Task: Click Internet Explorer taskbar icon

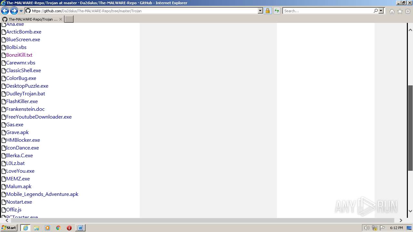Action: point(25,228)
